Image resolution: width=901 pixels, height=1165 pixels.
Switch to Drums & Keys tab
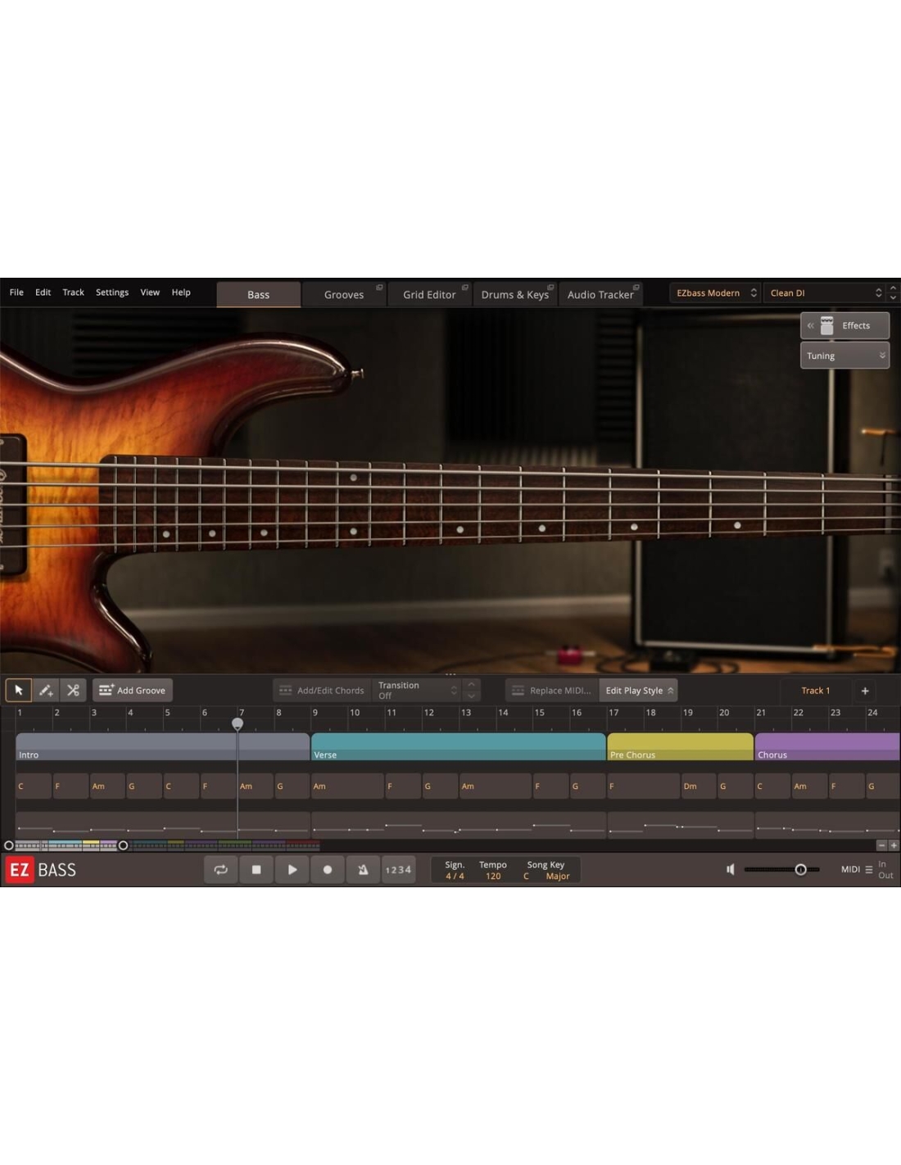pos(514,294)
